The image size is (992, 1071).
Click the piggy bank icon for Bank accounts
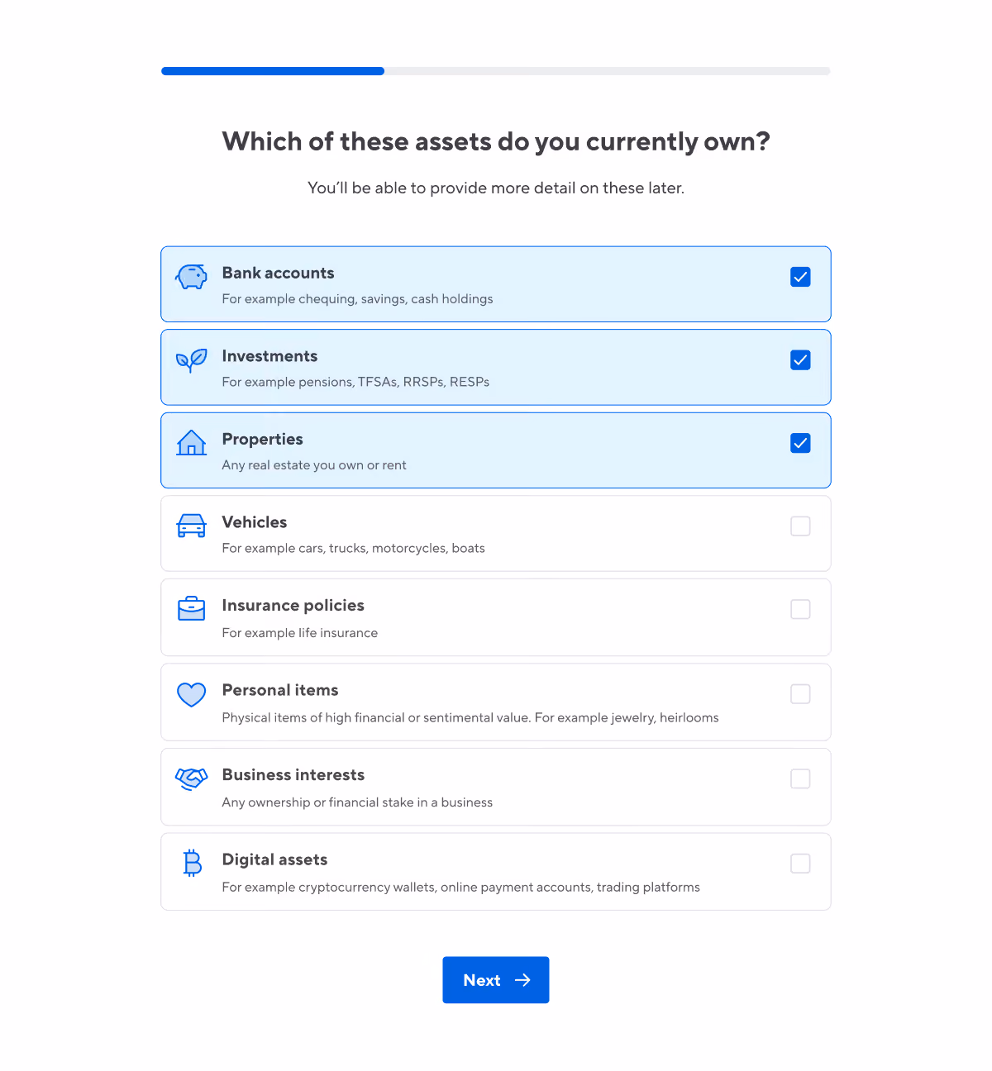point(191,277)
